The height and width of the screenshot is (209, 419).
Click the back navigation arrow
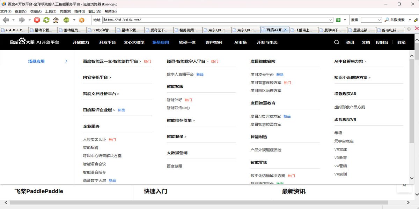pos(6,20)
